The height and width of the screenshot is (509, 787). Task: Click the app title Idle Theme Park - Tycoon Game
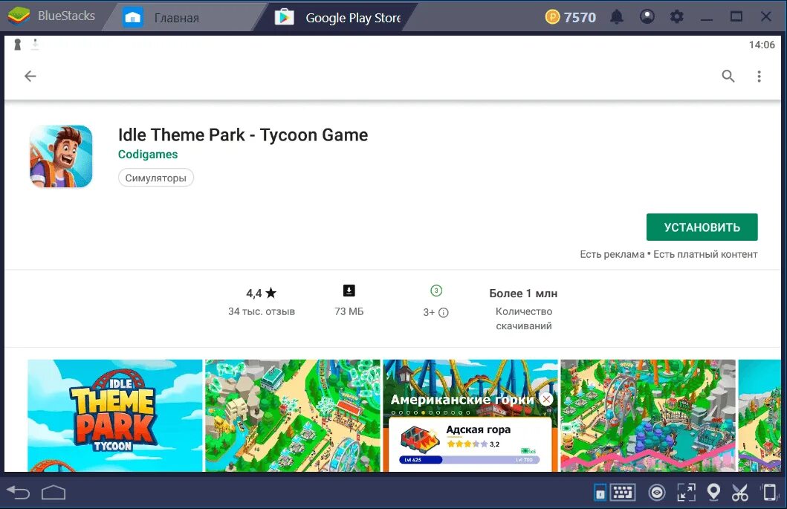pyautogui.click(x=243, y=135)
